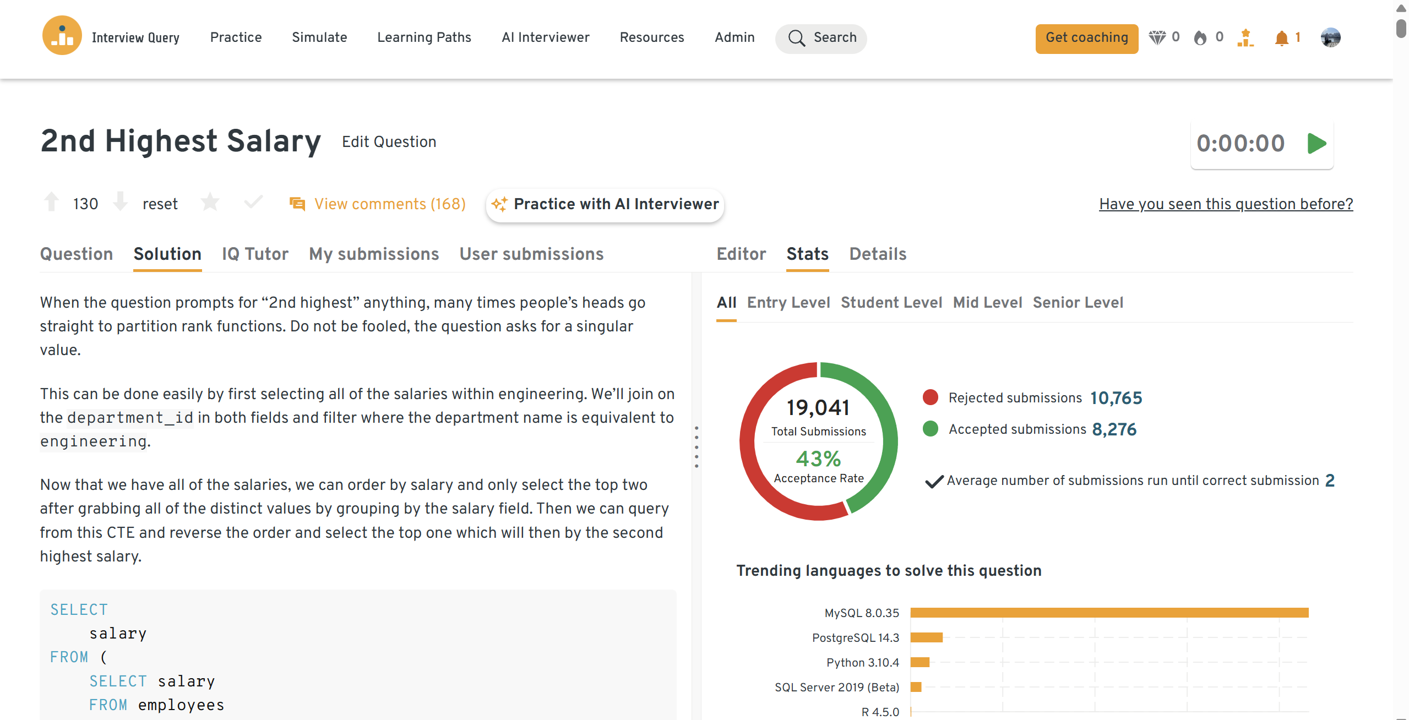Switch to the User submissions tab
1409x720 pixels.
(x=531, y=254)
